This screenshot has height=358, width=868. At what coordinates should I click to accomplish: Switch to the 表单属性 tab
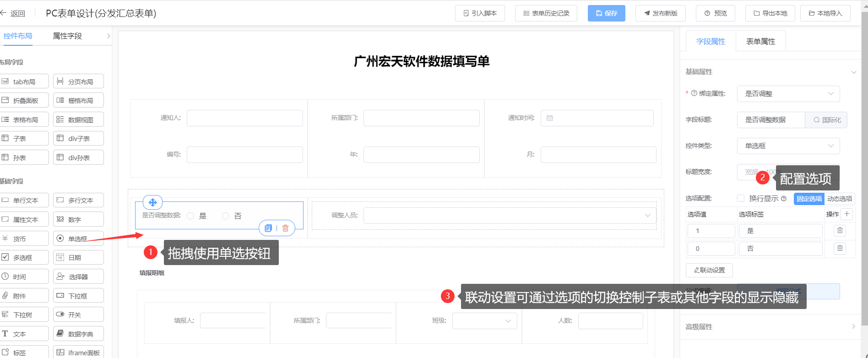tap(760, 42)
